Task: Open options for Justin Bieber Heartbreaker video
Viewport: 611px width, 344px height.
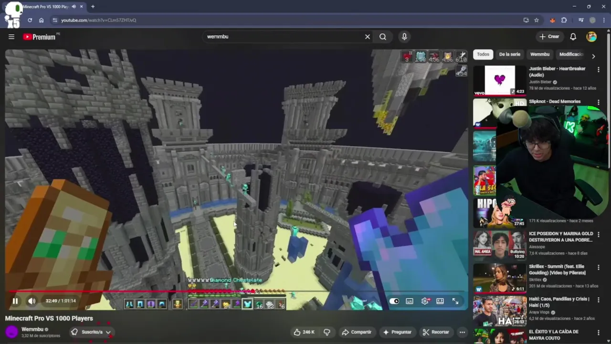Action: point(598,70)
